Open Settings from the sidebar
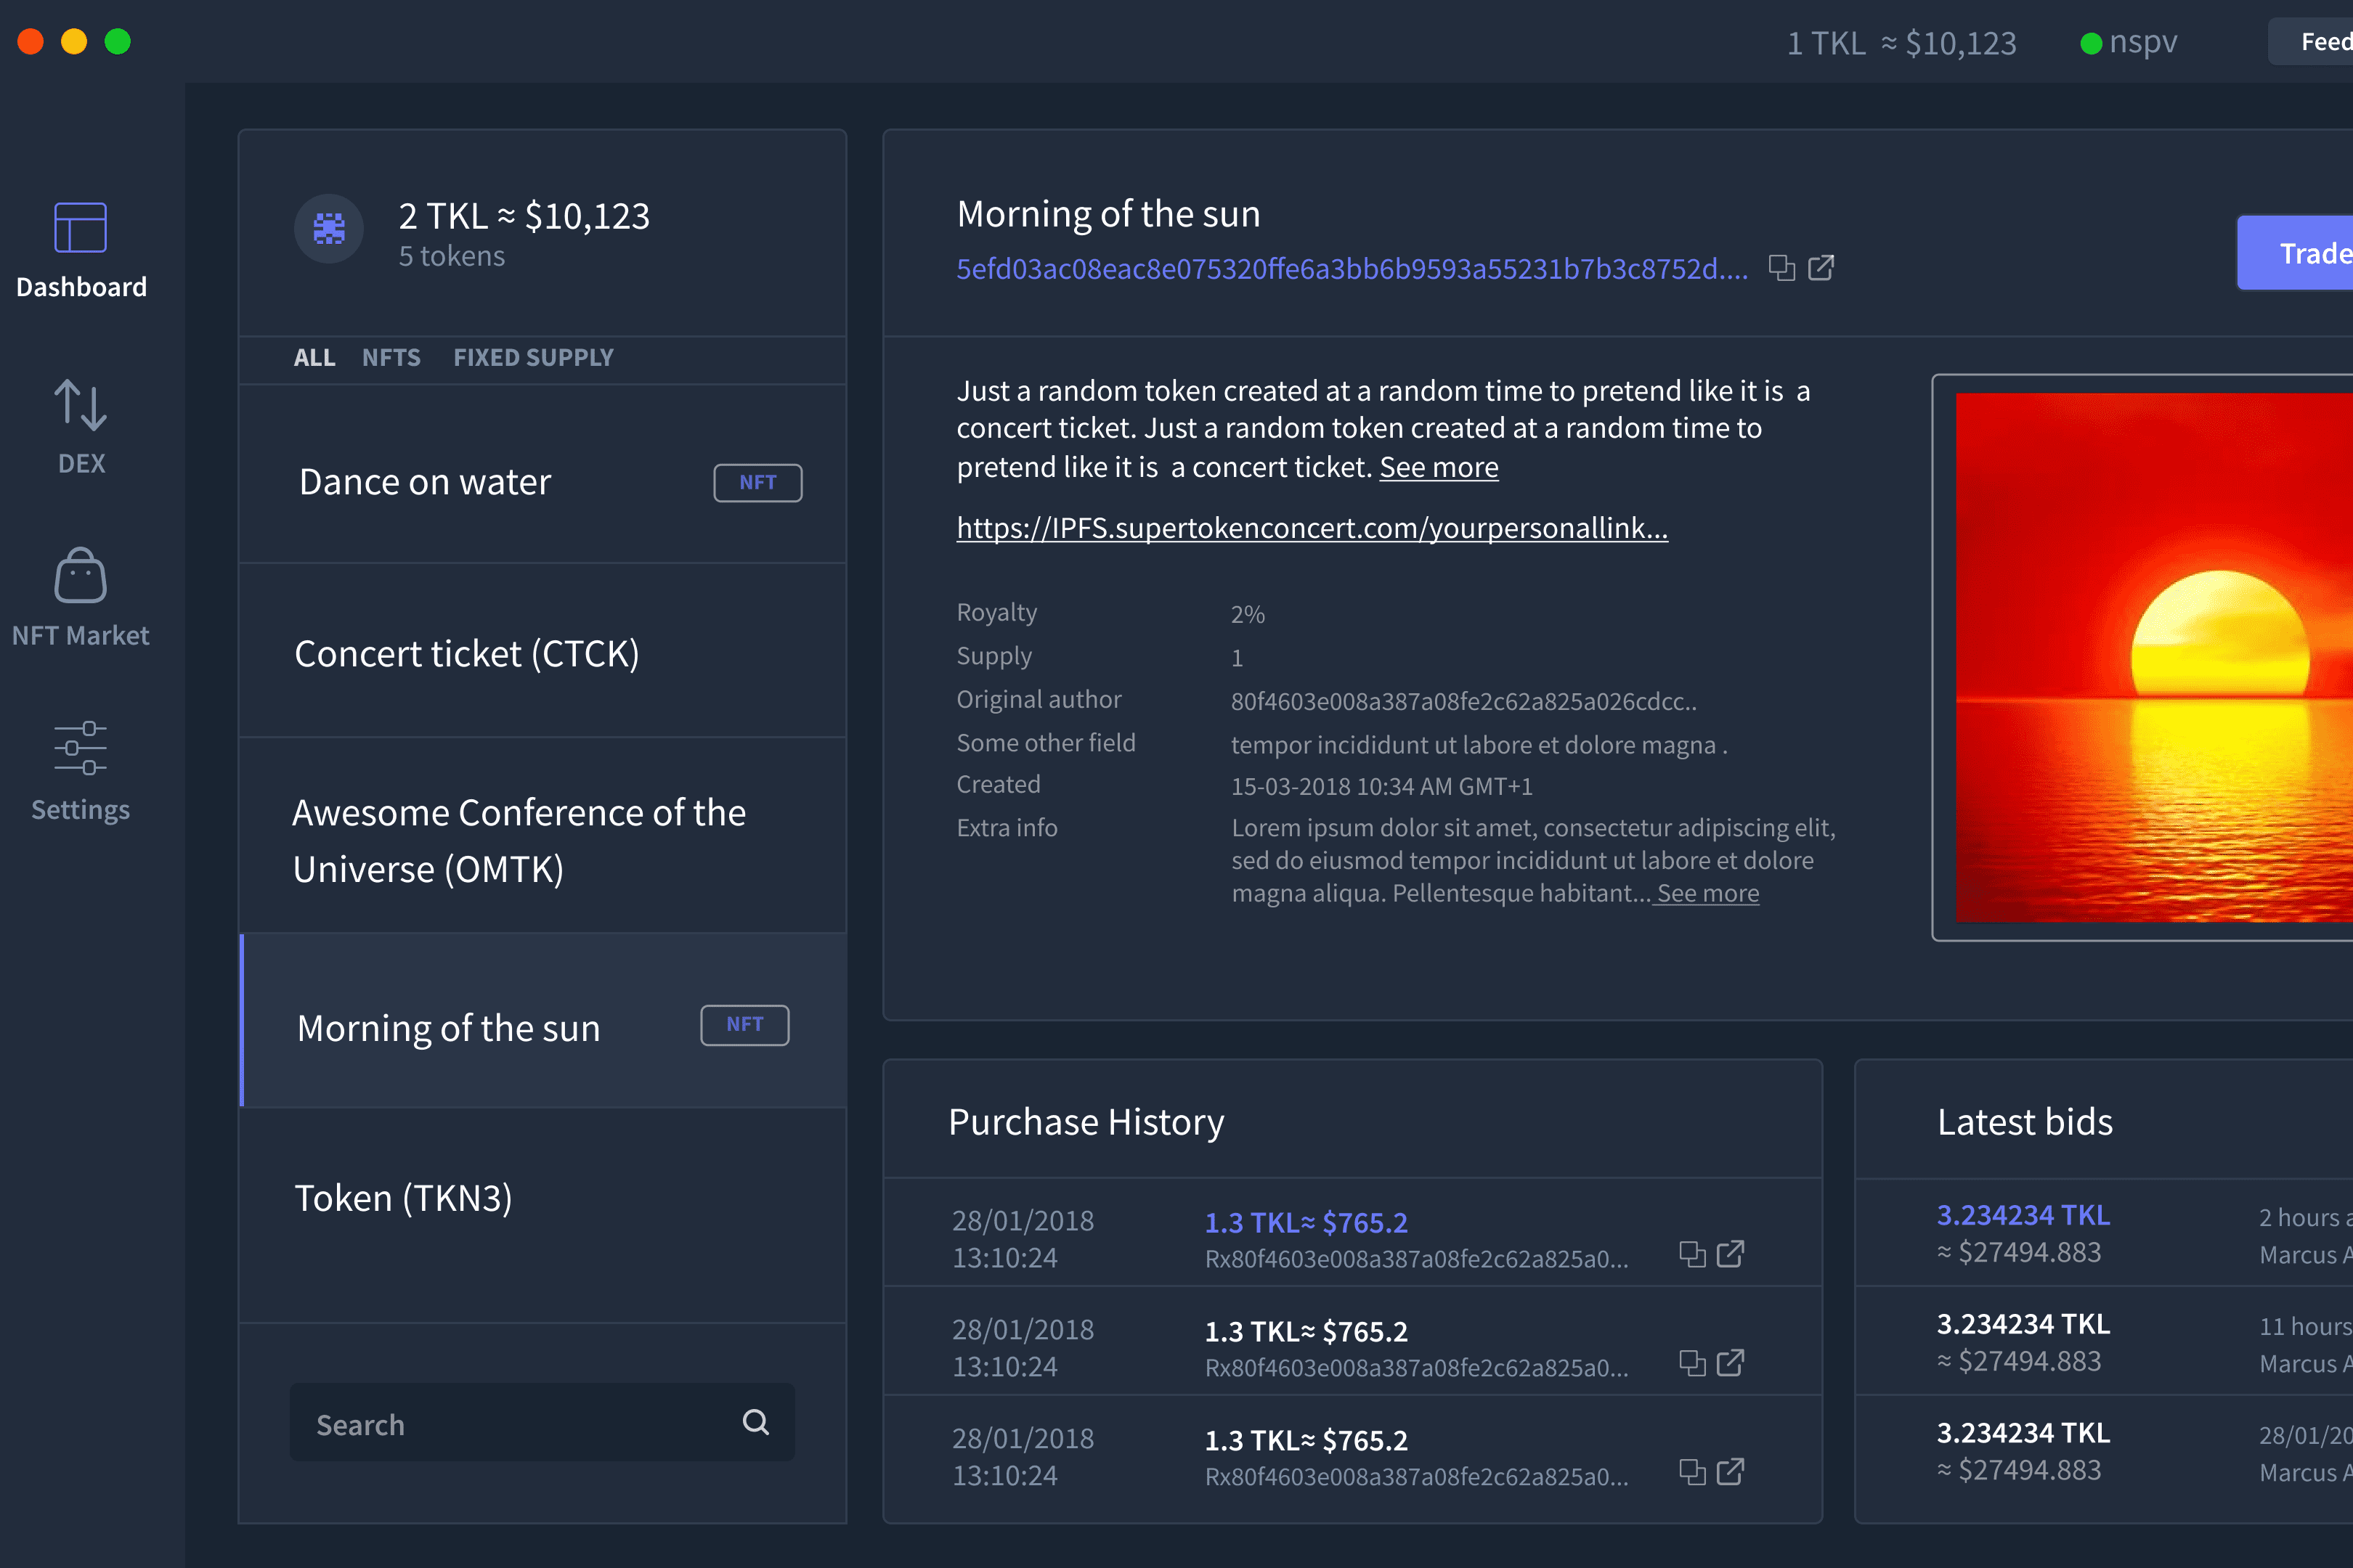 (80, 772)
